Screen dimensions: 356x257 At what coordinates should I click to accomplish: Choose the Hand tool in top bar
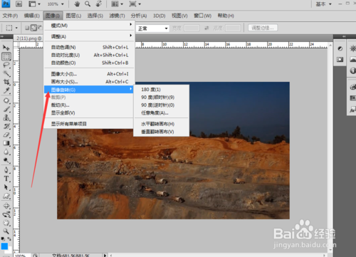[77, 4]
